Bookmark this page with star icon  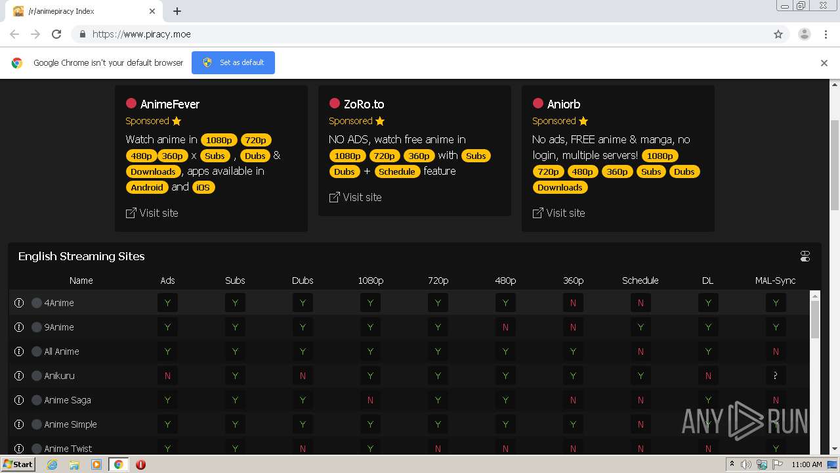click(x=778, y=34)
